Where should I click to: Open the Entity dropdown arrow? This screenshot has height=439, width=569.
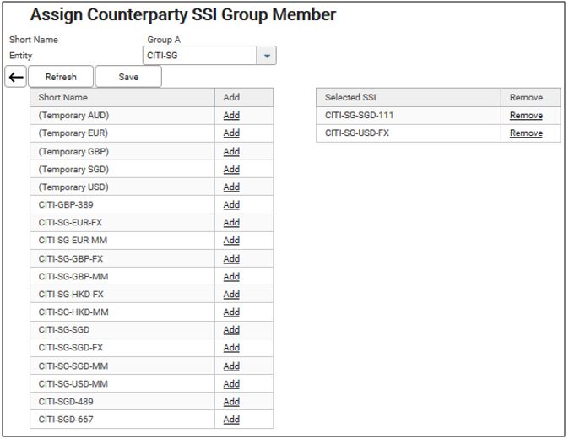[x=267, y=56]
